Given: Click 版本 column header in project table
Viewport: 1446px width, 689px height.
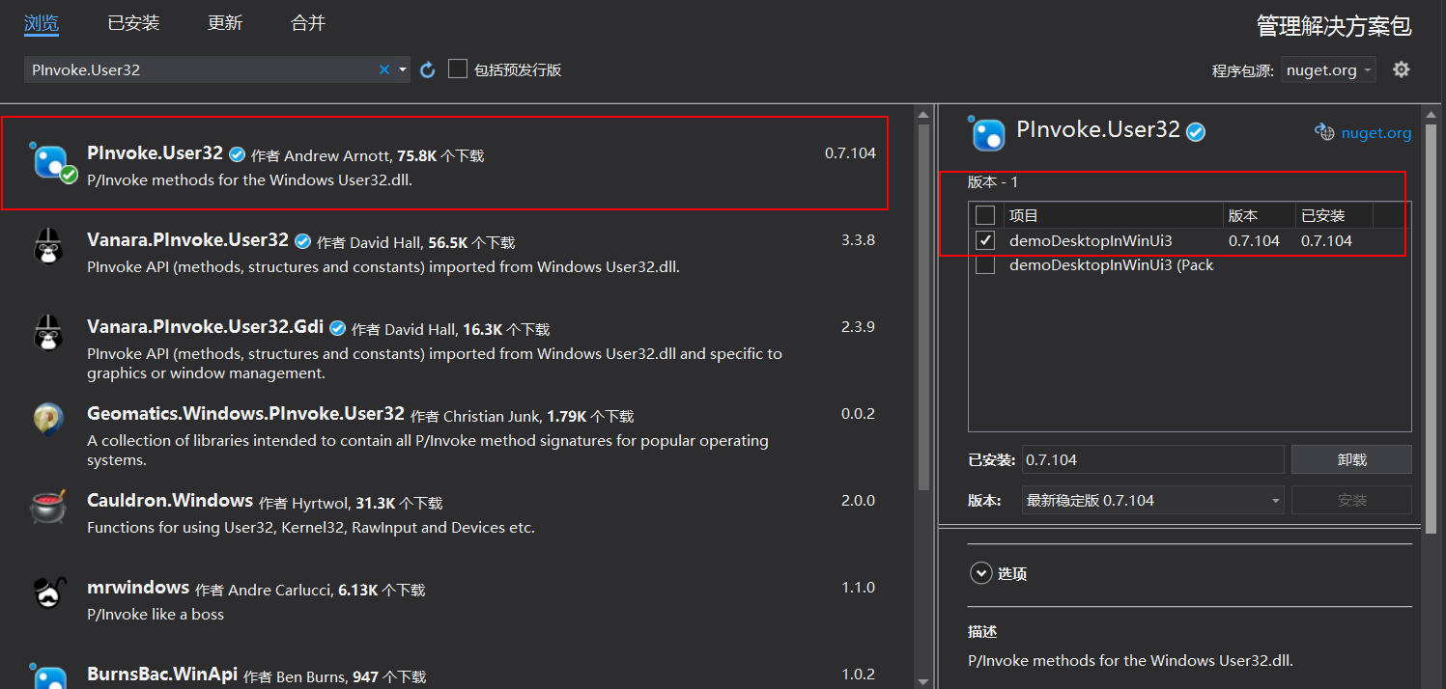Looking at the screenshot, I should (x=1243, y=215).
